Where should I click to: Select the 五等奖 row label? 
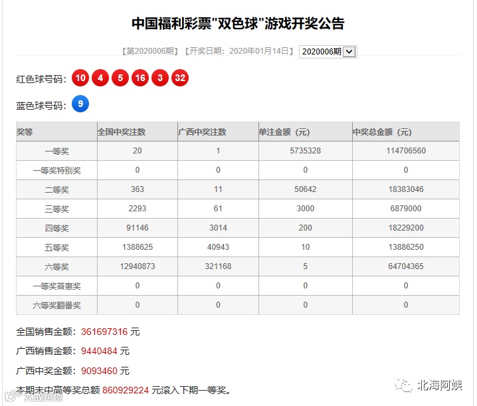56,247
